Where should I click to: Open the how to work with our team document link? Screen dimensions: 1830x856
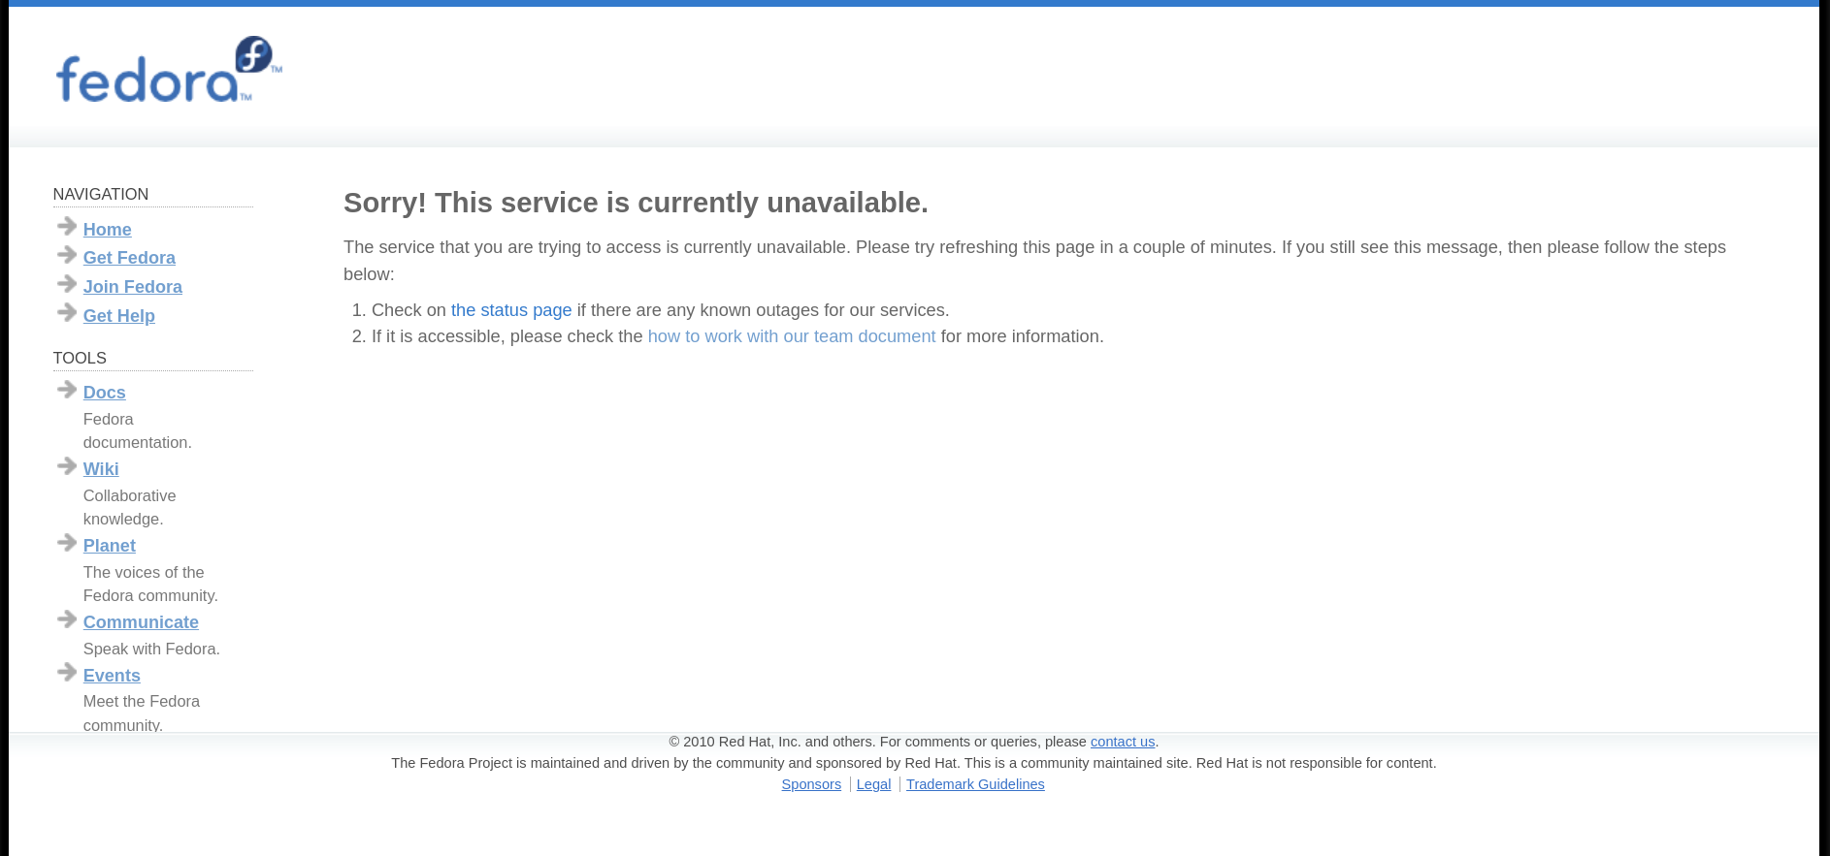tap(792, 336)
